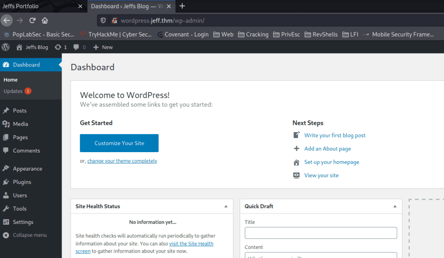
Task: Click the Tools wrench icon
Action: point(6,208)
